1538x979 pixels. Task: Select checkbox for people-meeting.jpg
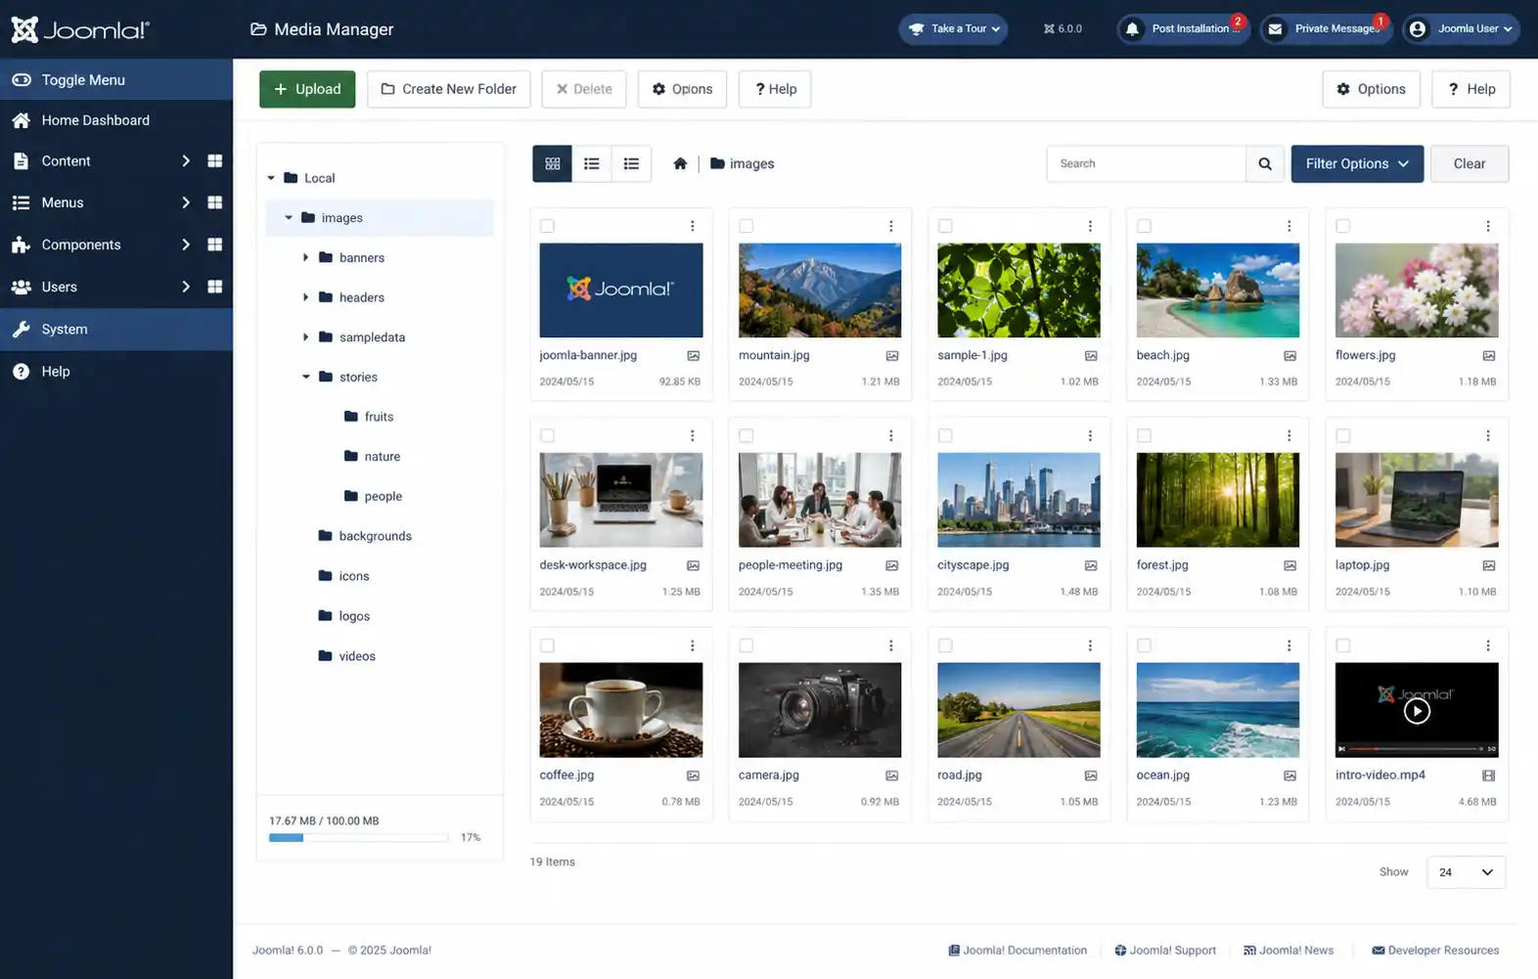coord(746,435)
